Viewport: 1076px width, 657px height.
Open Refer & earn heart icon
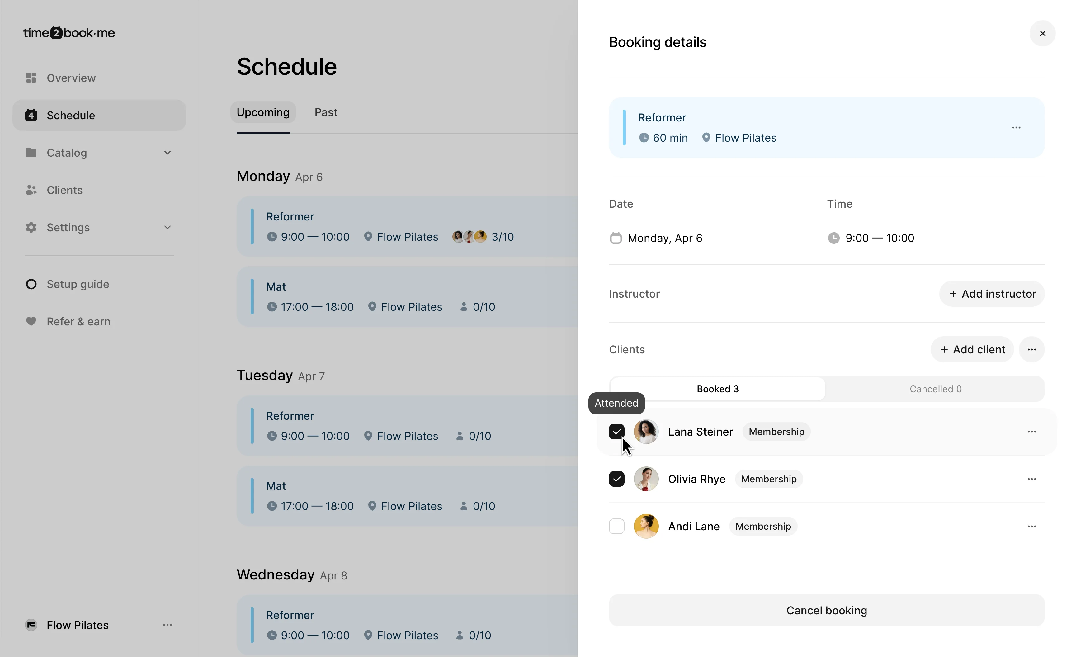(31, 322)
